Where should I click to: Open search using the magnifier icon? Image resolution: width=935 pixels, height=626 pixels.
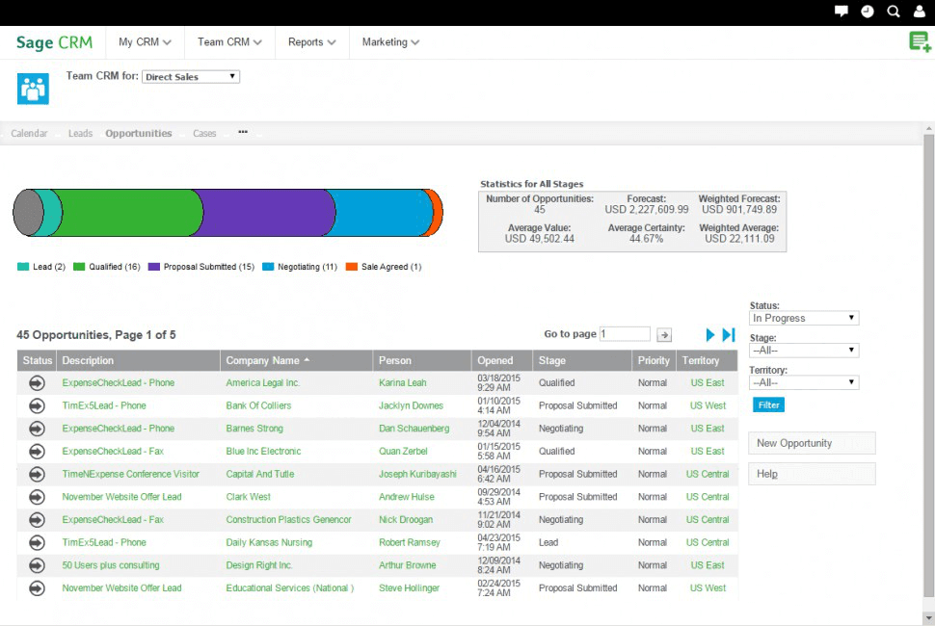pyautogui.click(x=893, y=12)
